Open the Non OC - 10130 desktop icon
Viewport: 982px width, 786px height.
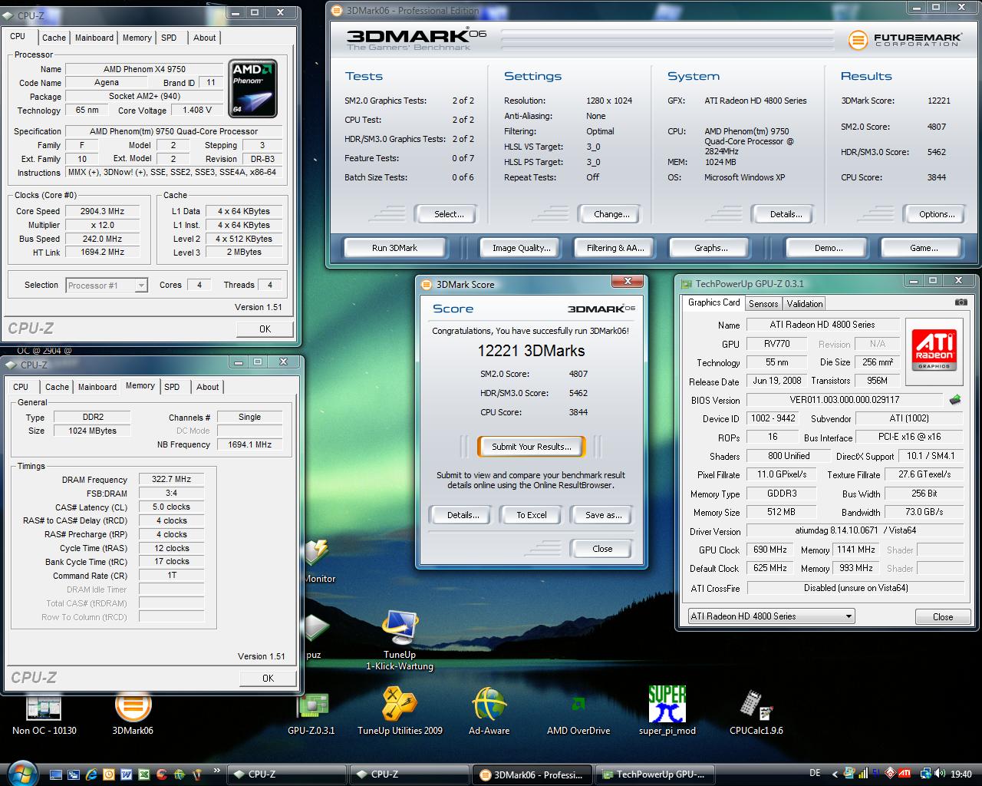point(44,715)
